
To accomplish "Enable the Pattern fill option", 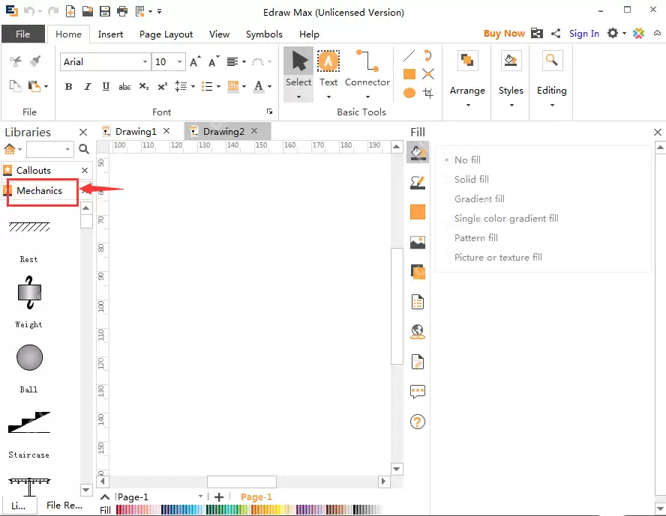I will click(475, 238).
